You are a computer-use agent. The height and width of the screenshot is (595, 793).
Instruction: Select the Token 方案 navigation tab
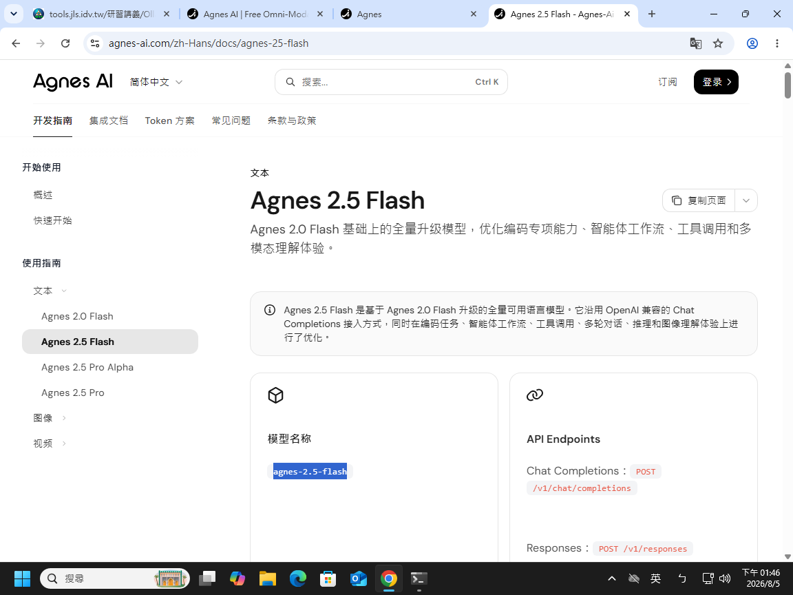coord(169,121)
